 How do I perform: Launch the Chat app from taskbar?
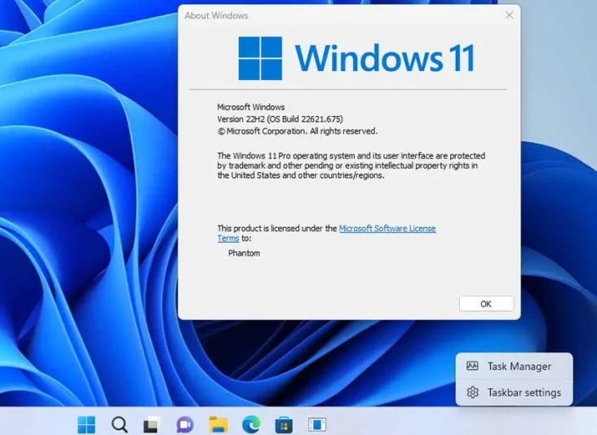[185, 424]
